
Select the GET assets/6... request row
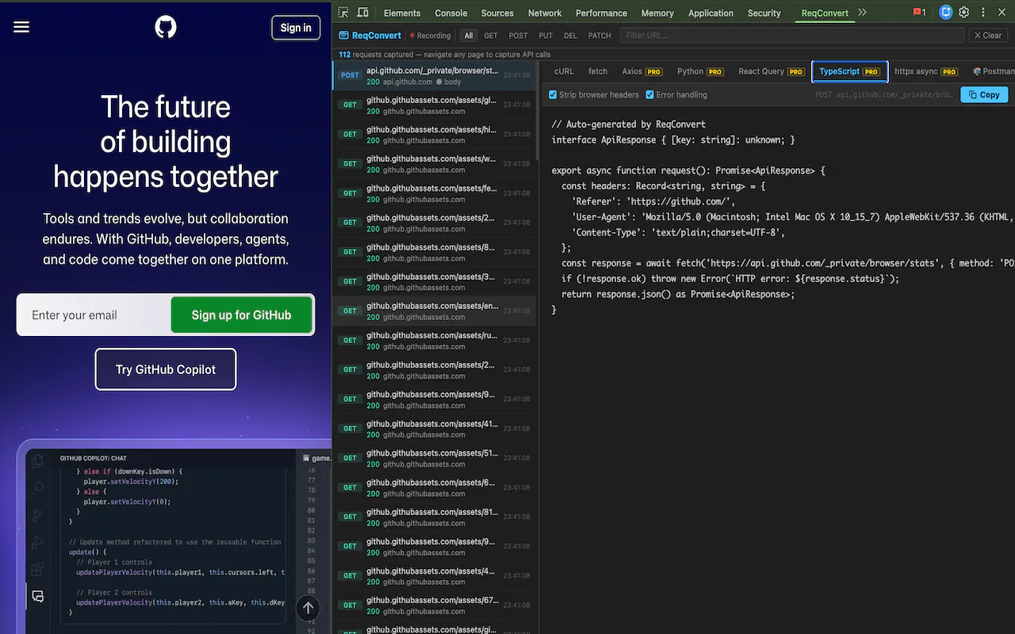pyautogui.click(x=435, y=487)
